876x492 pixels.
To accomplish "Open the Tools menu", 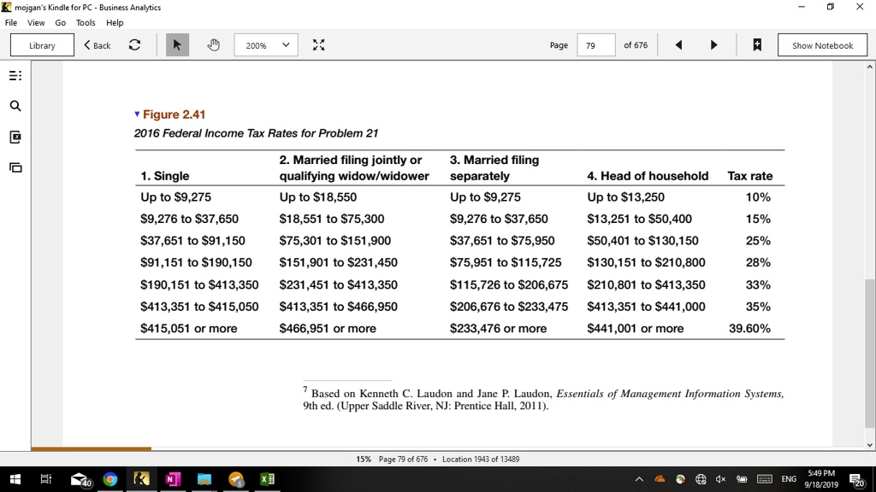I will coord(85,22).
